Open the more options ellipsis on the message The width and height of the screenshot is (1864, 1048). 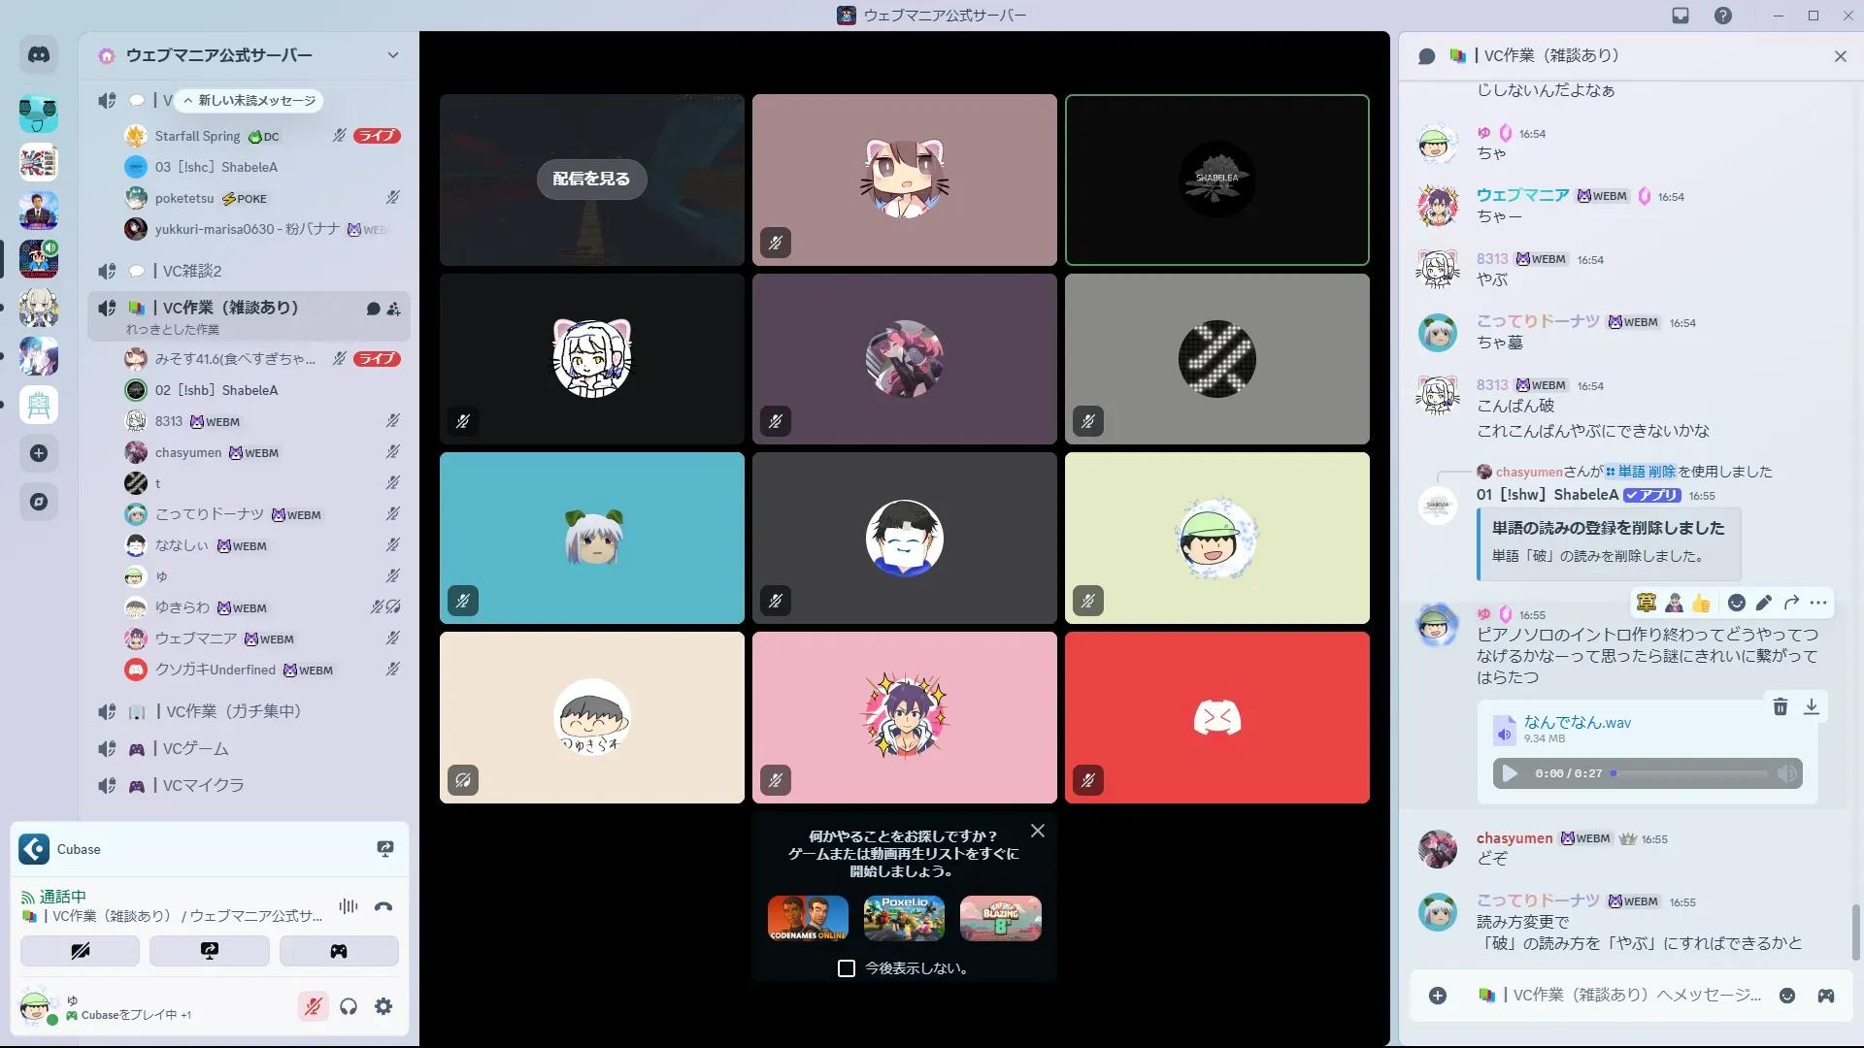coord(1818,603)
